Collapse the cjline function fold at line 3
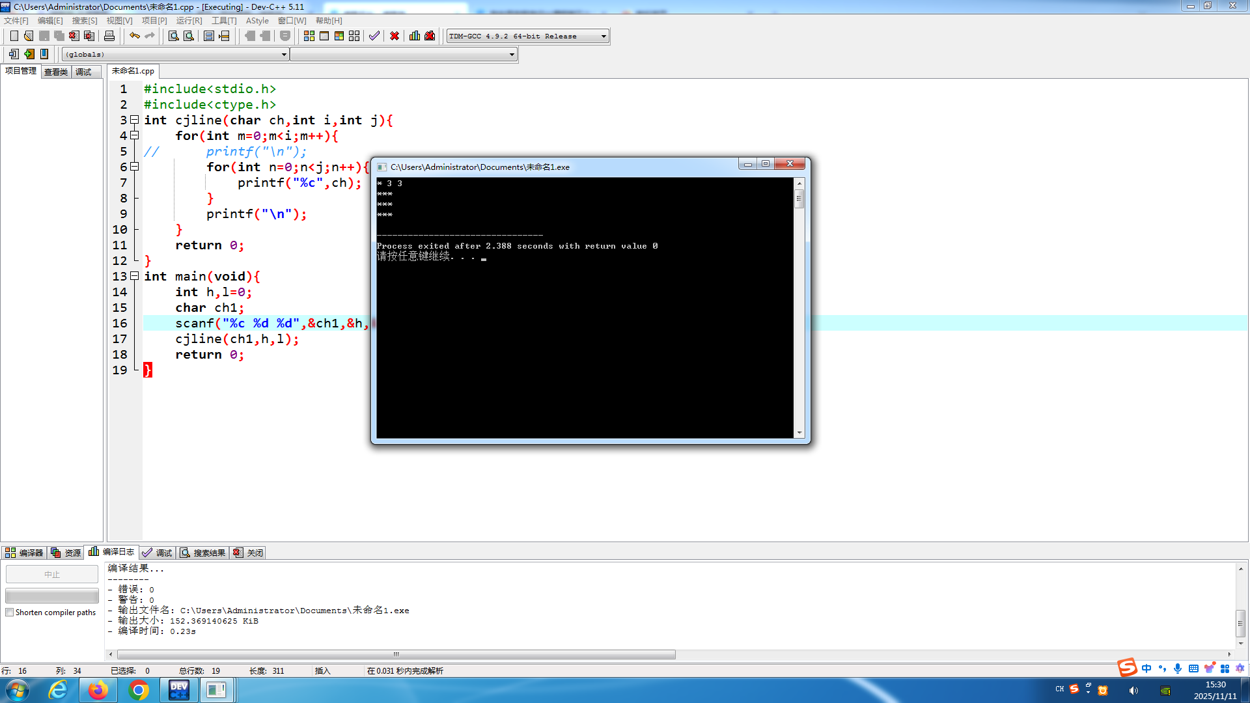 [134, 120]
